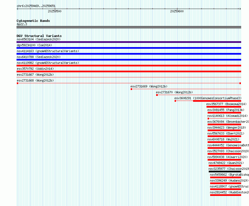Click the black nsv3235977 variant bar
Screen dimensions: 249x206
[x=225, y=172]
